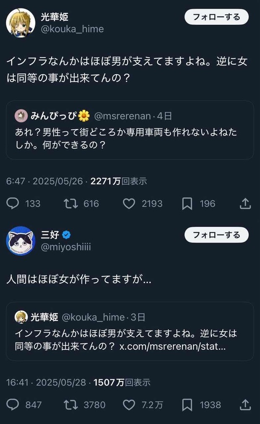Screen dimensions: 260x424
Task: Follow the 三好 account
Action: 216,235
